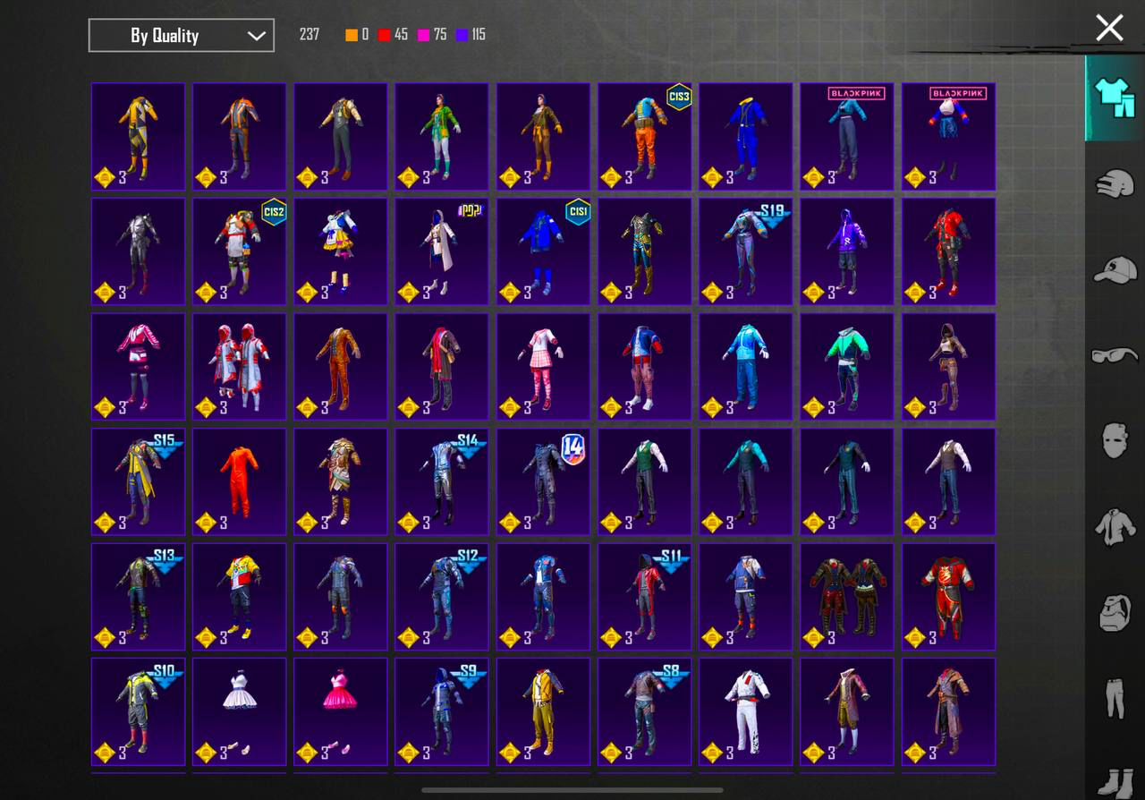Select the red scarf coat outfit

tap(442, 367)
